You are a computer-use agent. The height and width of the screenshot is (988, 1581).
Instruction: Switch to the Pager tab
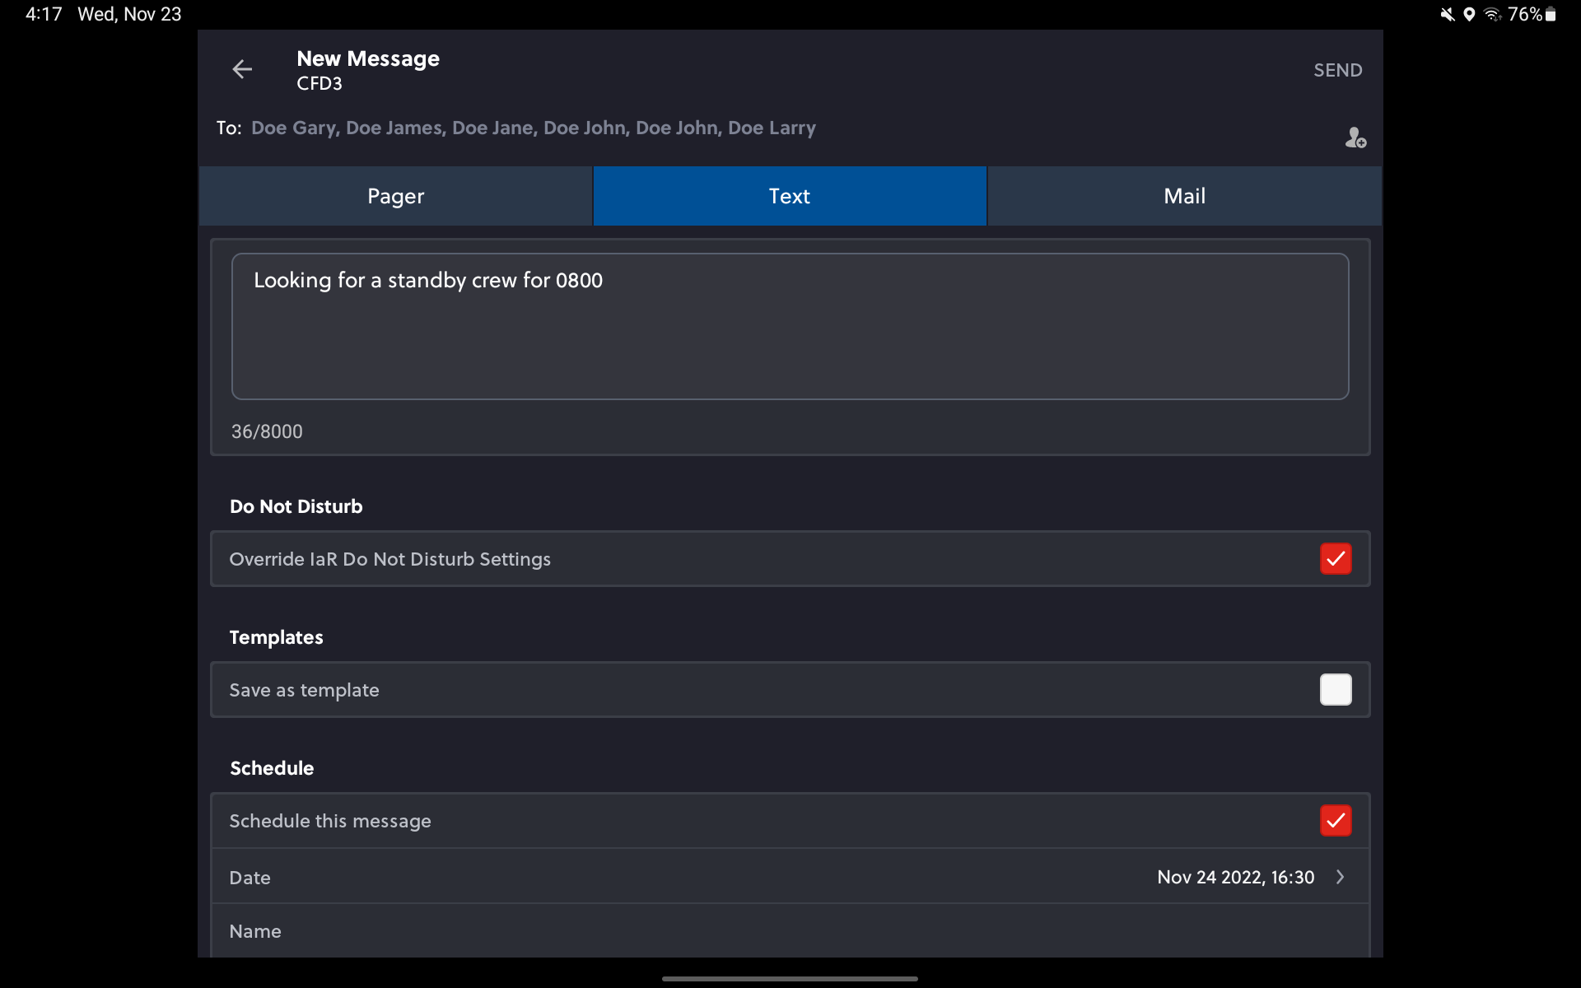[x=395, y=196]
